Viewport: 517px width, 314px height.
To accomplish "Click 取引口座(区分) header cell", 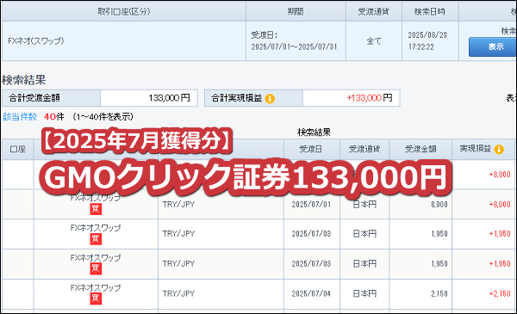I will pos(123,11).
